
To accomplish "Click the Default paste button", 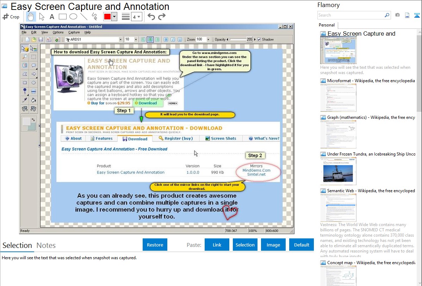I will (x=302, y=245).
